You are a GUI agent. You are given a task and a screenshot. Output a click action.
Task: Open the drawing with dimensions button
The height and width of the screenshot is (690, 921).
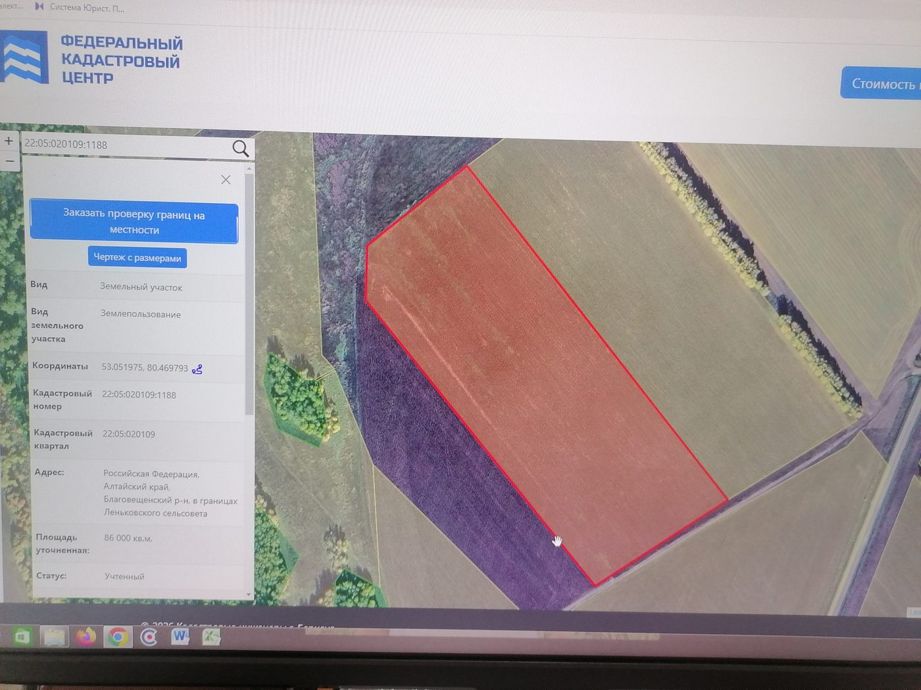click(x=137, y=257)
